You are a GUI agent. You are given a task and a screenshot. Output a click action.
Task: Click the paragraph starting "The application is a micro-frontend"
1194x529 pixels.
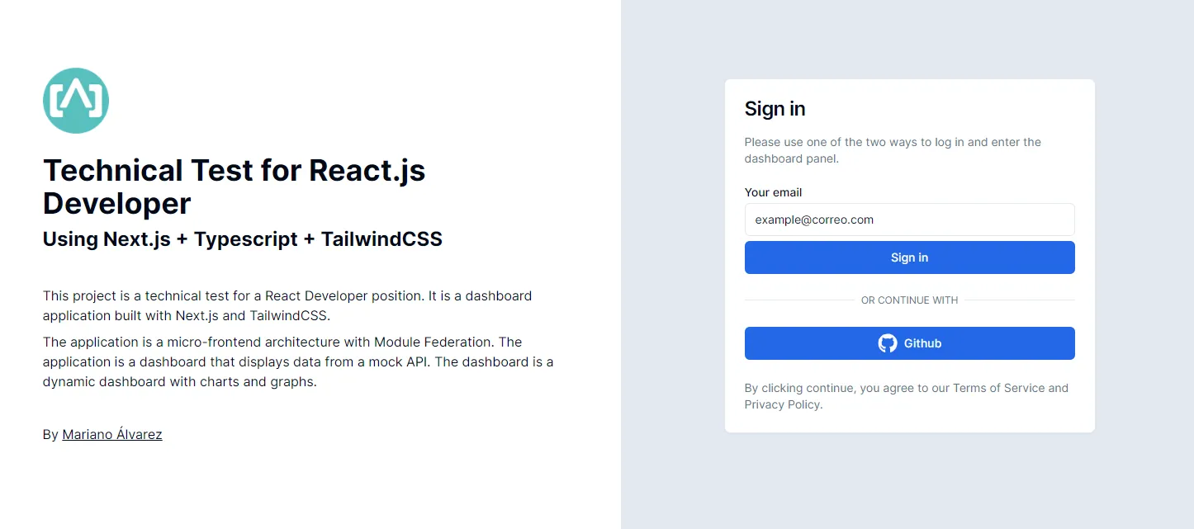297,361
